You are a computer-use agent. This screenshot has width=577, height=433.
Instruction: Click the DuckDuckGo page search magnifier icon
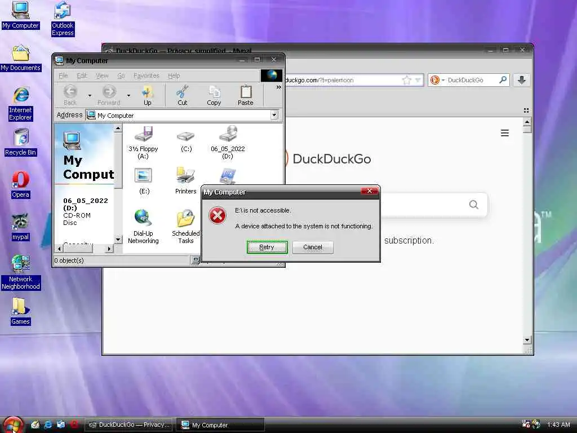click(473, 204)
